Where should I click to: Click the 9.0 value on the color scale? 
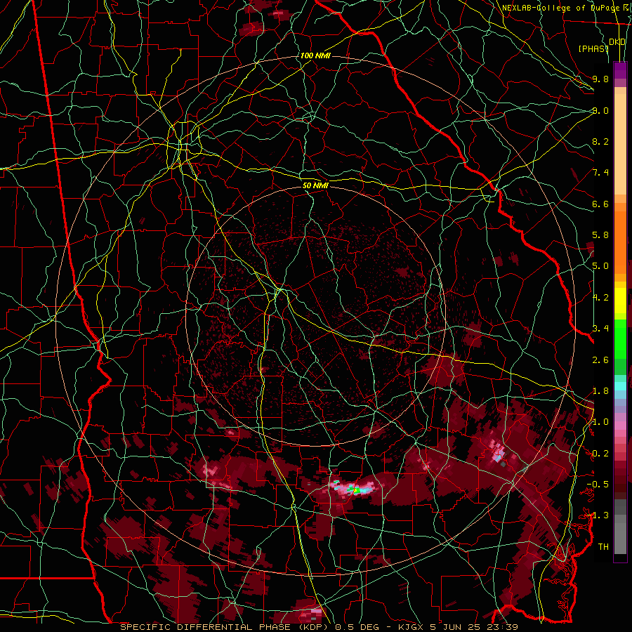[600, 110]
